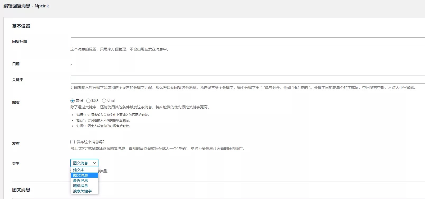Viewport: 425px width, 199px height.
Task: Click the help text under 回复标题
Action: 120,49
